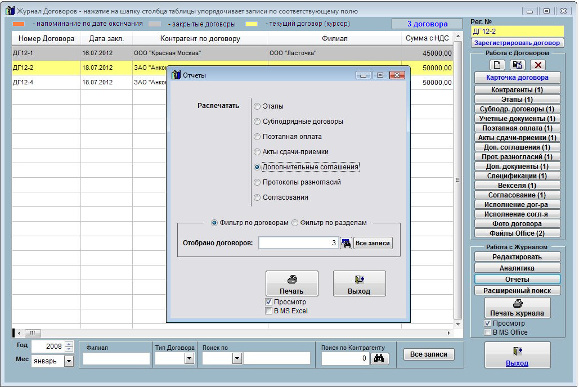Click the Печать button in Отчеты dialog
Screen dimensions: 579x387
(x=291, y=283)
